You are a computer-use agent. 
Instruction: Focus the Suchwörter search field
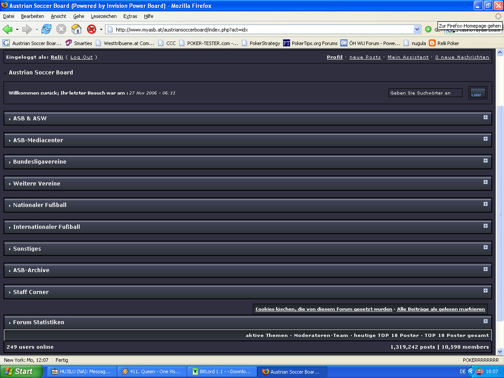[x=425, y=93]
